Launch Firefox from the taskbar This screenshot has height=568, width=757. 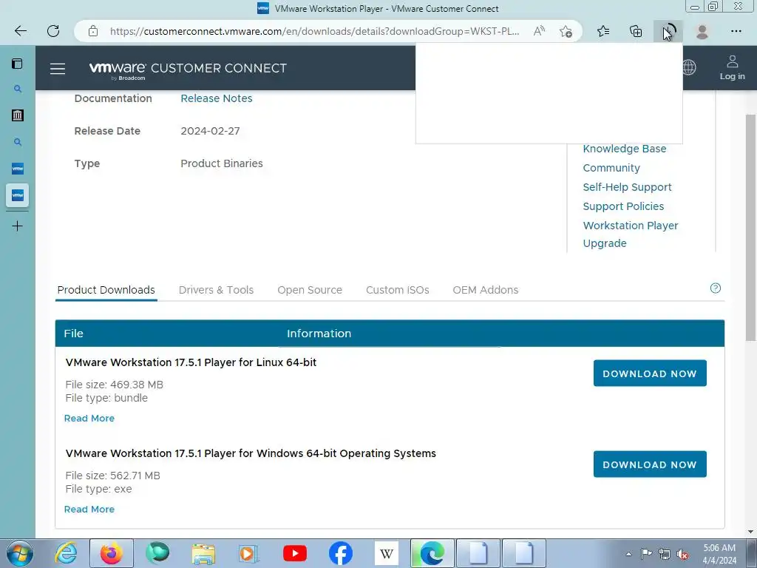tap(112, 553)
